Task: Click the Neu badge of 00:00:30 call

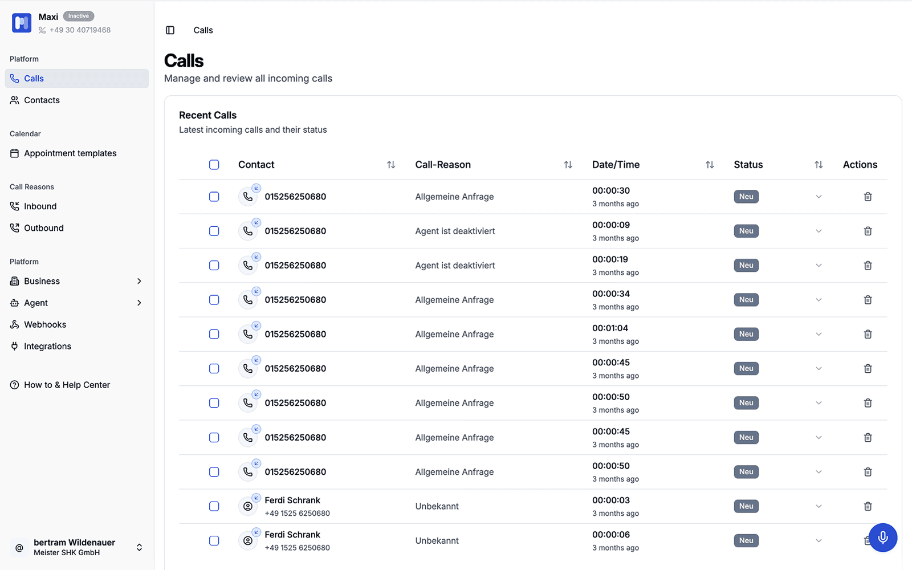Action: [x=746, y=197]
